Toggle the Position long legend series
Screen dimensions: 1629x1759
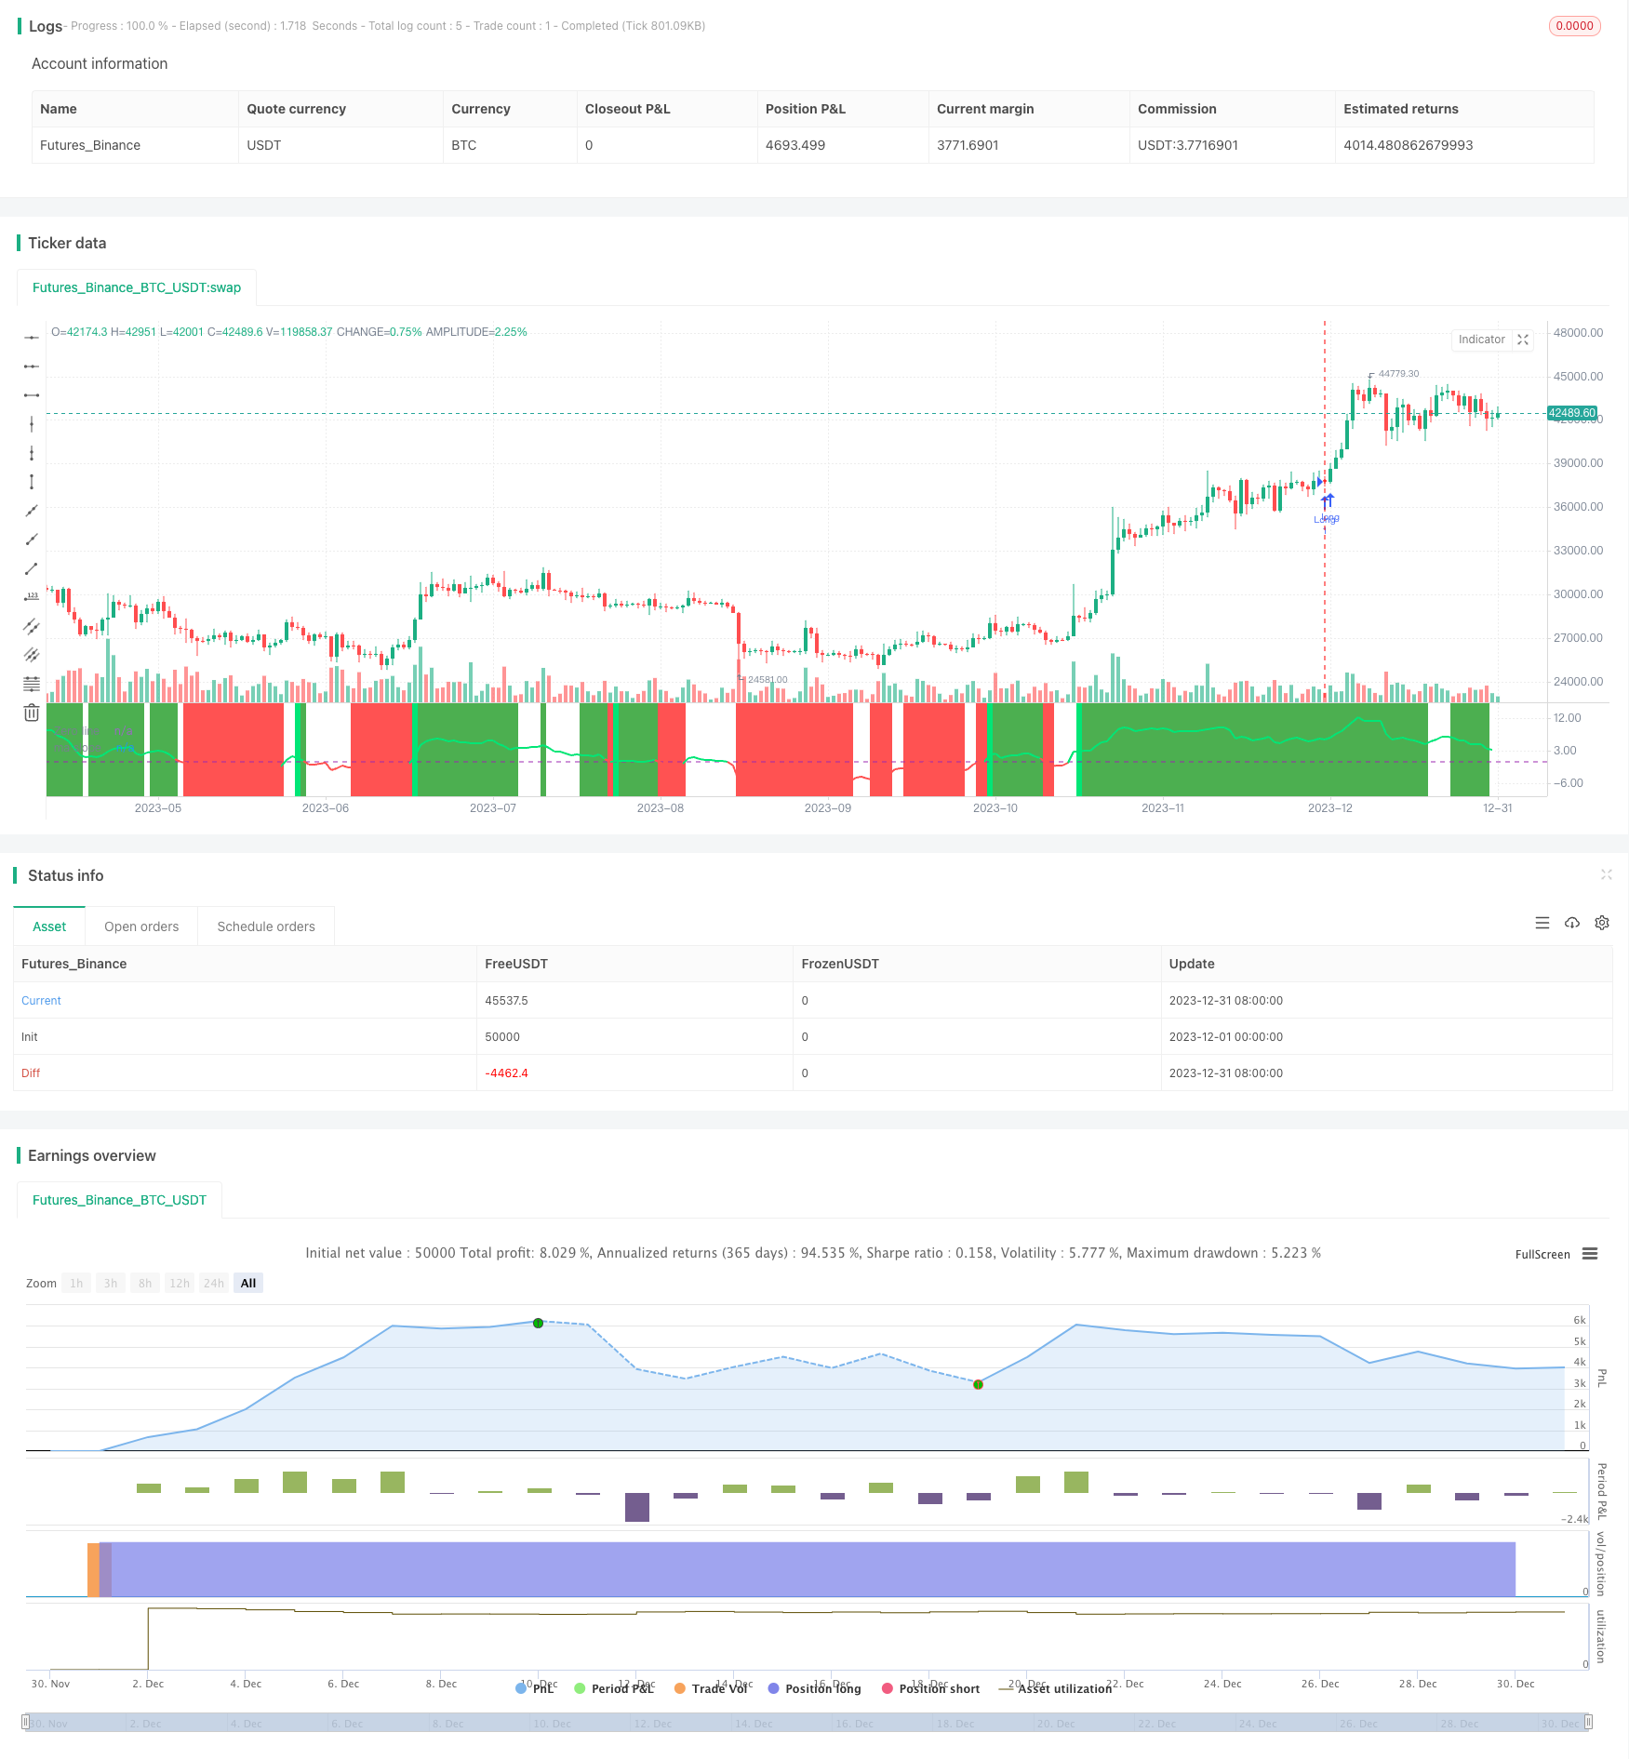[814, 1688]
